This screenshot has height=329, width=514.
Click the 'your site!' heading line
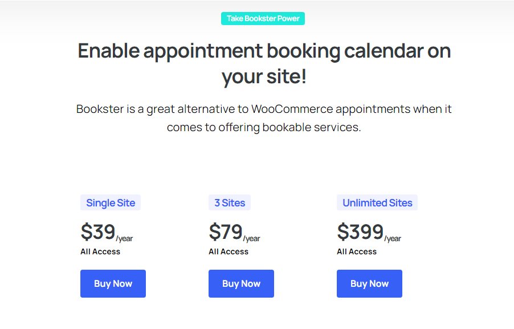tap(264, 76)
